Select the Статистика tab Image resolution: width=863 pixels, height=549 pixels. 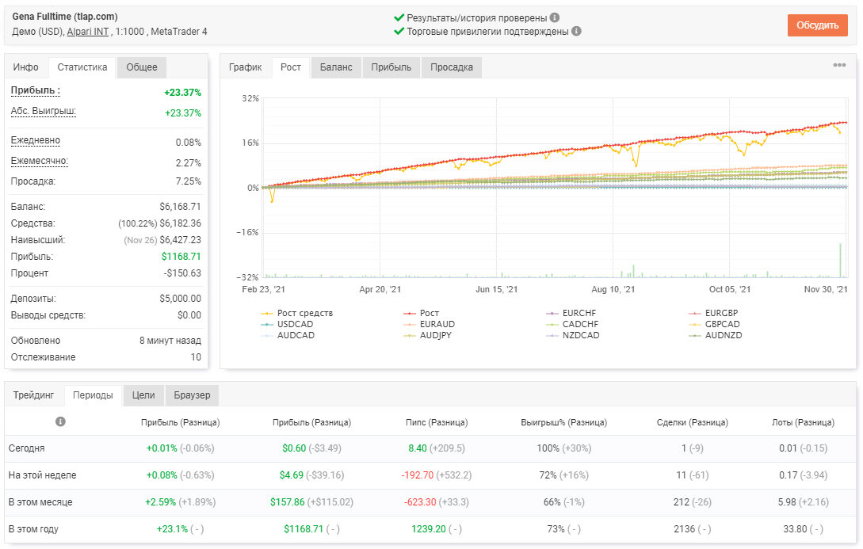tap(82, 67)
